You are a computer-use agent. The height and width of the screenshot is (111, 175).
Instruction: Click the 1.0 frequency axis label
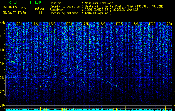[2, 50]
